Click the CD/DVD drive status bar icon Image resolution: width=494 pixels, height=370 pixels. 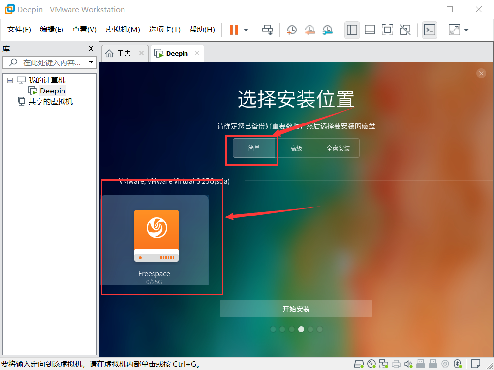pyautogui.click(x=371, y=364)
